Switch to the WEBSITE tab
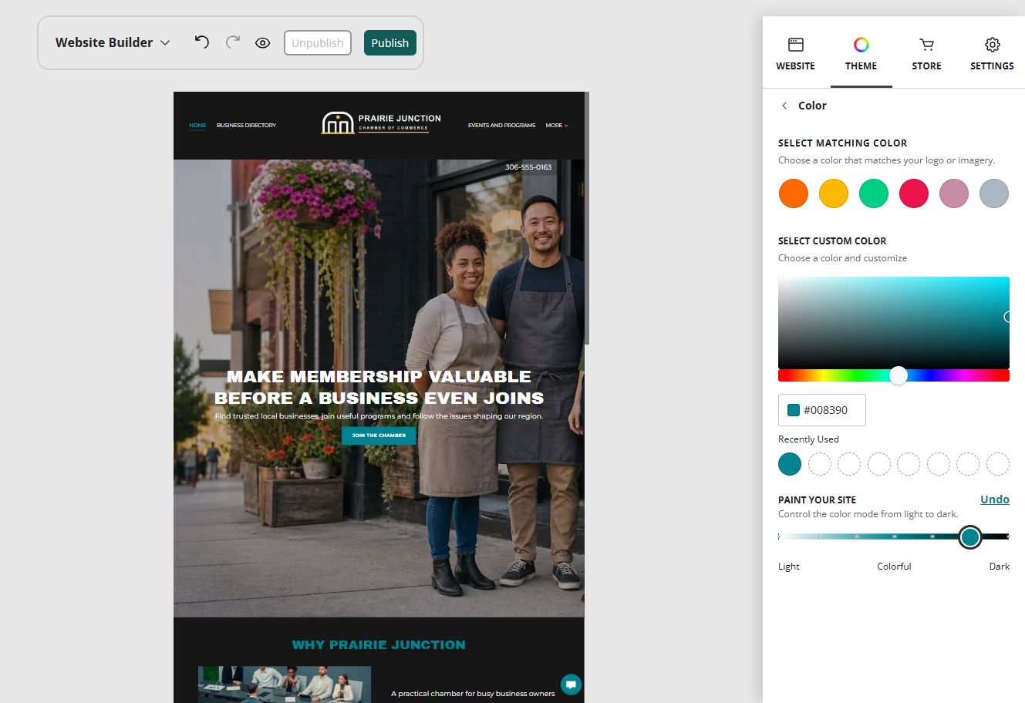This screenshot has width=1025, height=703. 795,55
